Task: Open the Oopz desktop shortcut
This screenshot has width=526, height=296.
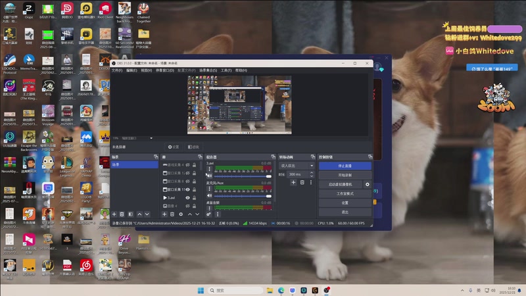Action: [x=29, y=11]
